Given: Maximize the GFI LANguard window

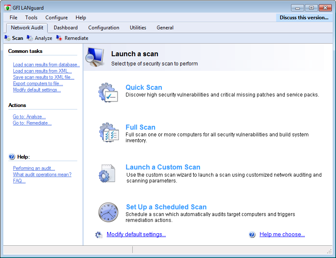Looking at the screenshot, I should pyautogui.click(x=311, y=8).
